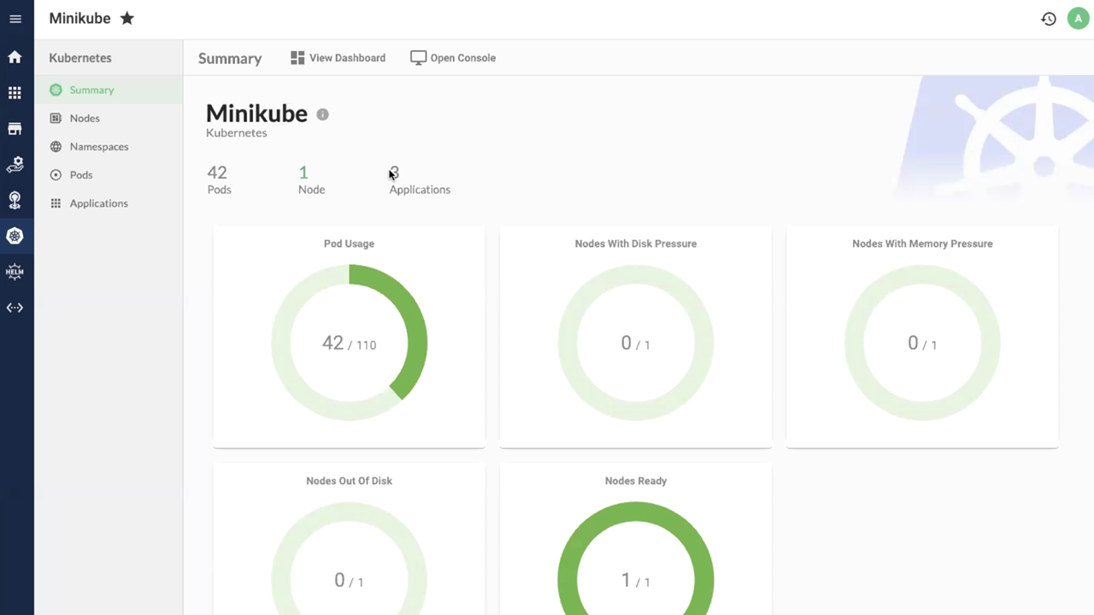Go to the Home icon in sidebar
The image size is (1094, 615).
coord(15,57)
